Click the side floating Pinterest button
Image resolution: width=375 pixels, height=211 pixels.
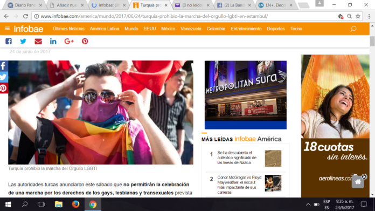[3, 88]
